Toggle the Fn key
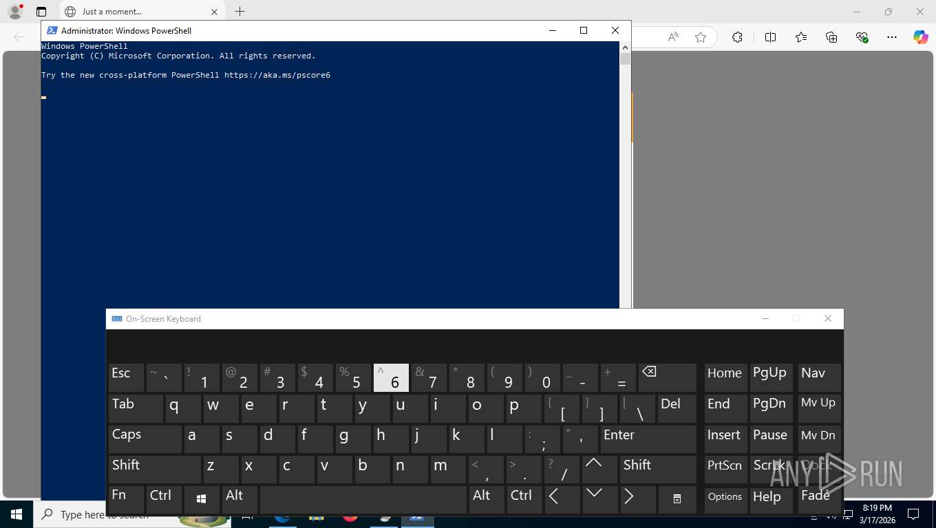936x528 pixels. 126,500
